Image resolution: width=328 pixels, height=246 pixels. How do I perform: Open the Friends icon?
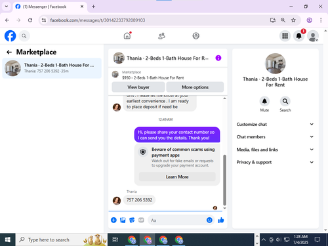pyautogui.click(x=161, y=36)
